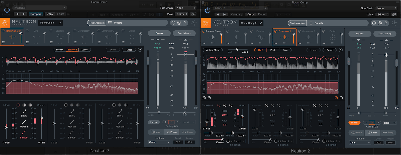Open Side Chain dropdown in left window
401x155 pixels.
[185, 8]
